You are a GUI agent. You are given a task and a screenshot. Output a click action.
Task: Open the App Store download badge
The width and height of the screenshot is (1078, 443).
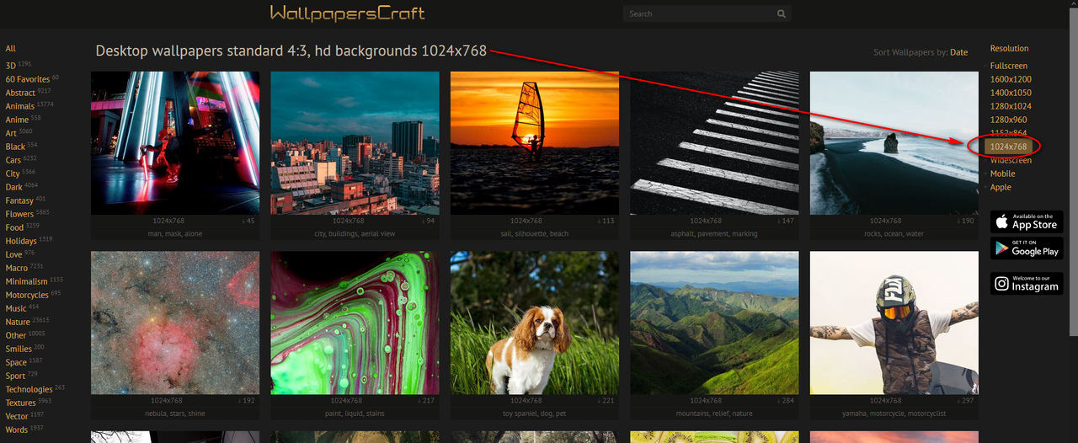(x=1027, y=221)
